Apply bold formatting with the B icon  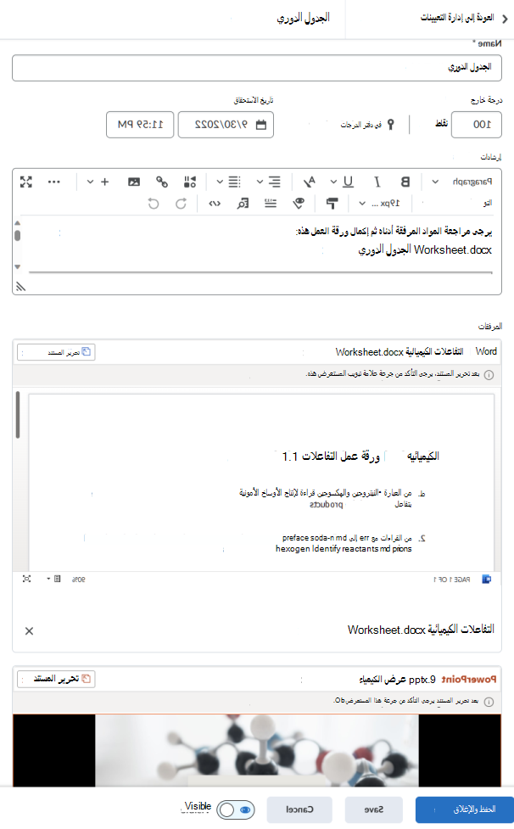click(405, 182)
